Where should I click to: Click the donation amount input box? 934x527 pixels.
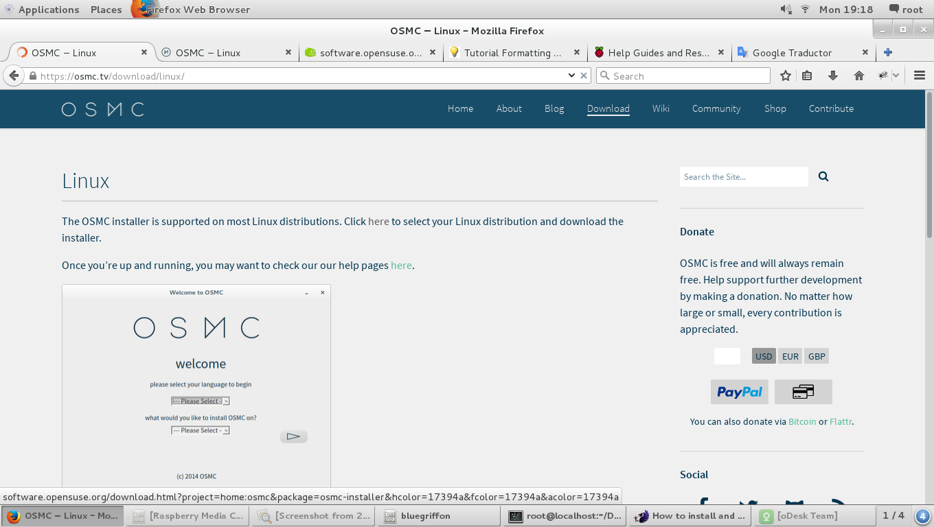[727, 356]
